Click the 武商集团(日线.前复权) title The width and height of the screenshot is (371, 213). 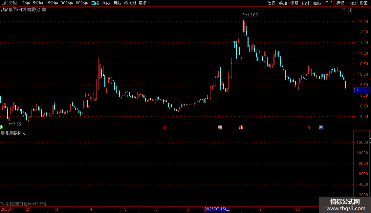21,10
